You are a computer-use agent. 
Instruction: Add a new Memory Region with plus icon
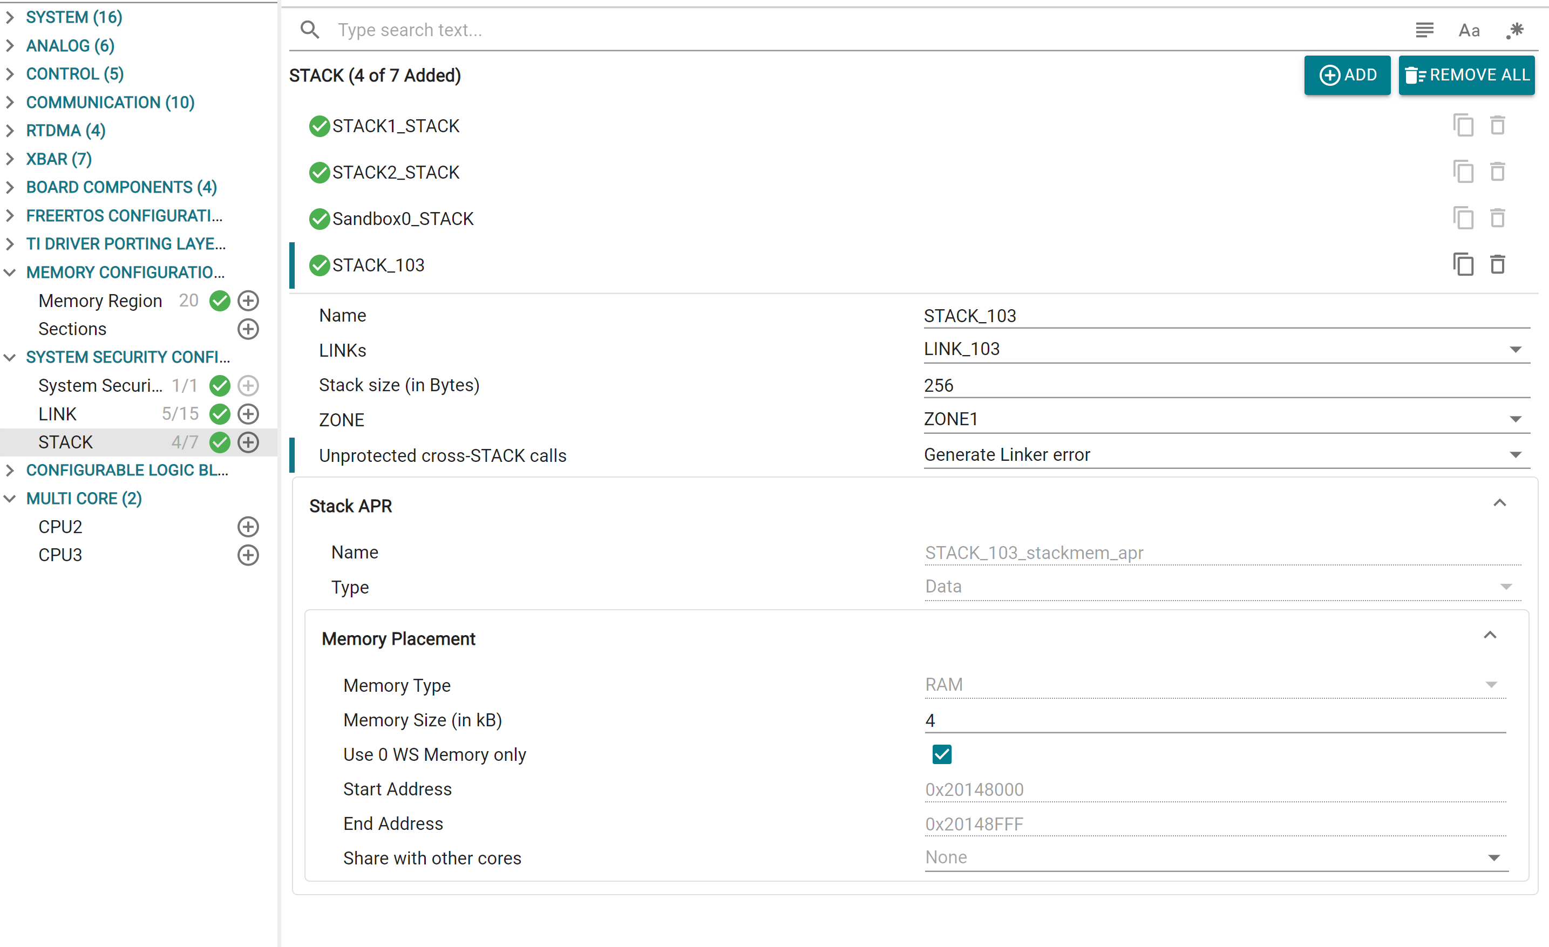248,301
